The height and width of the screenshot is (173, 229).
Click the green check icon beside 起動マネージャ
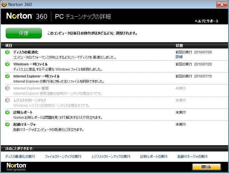[x=7, y=124]
